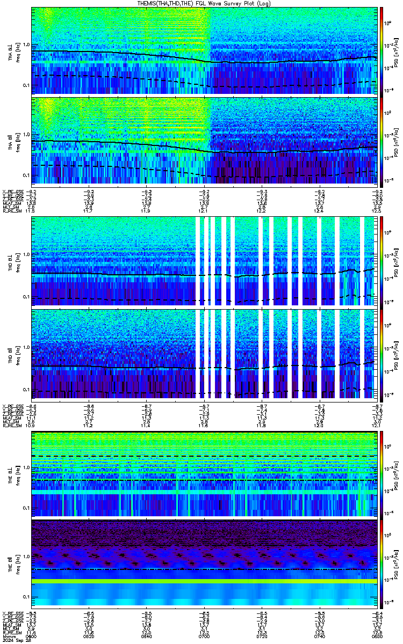Click the R_RE_SM row label under THA panels
Image resolution: width=403 pixels, height=644 pixels.
[x=12, y=211]
